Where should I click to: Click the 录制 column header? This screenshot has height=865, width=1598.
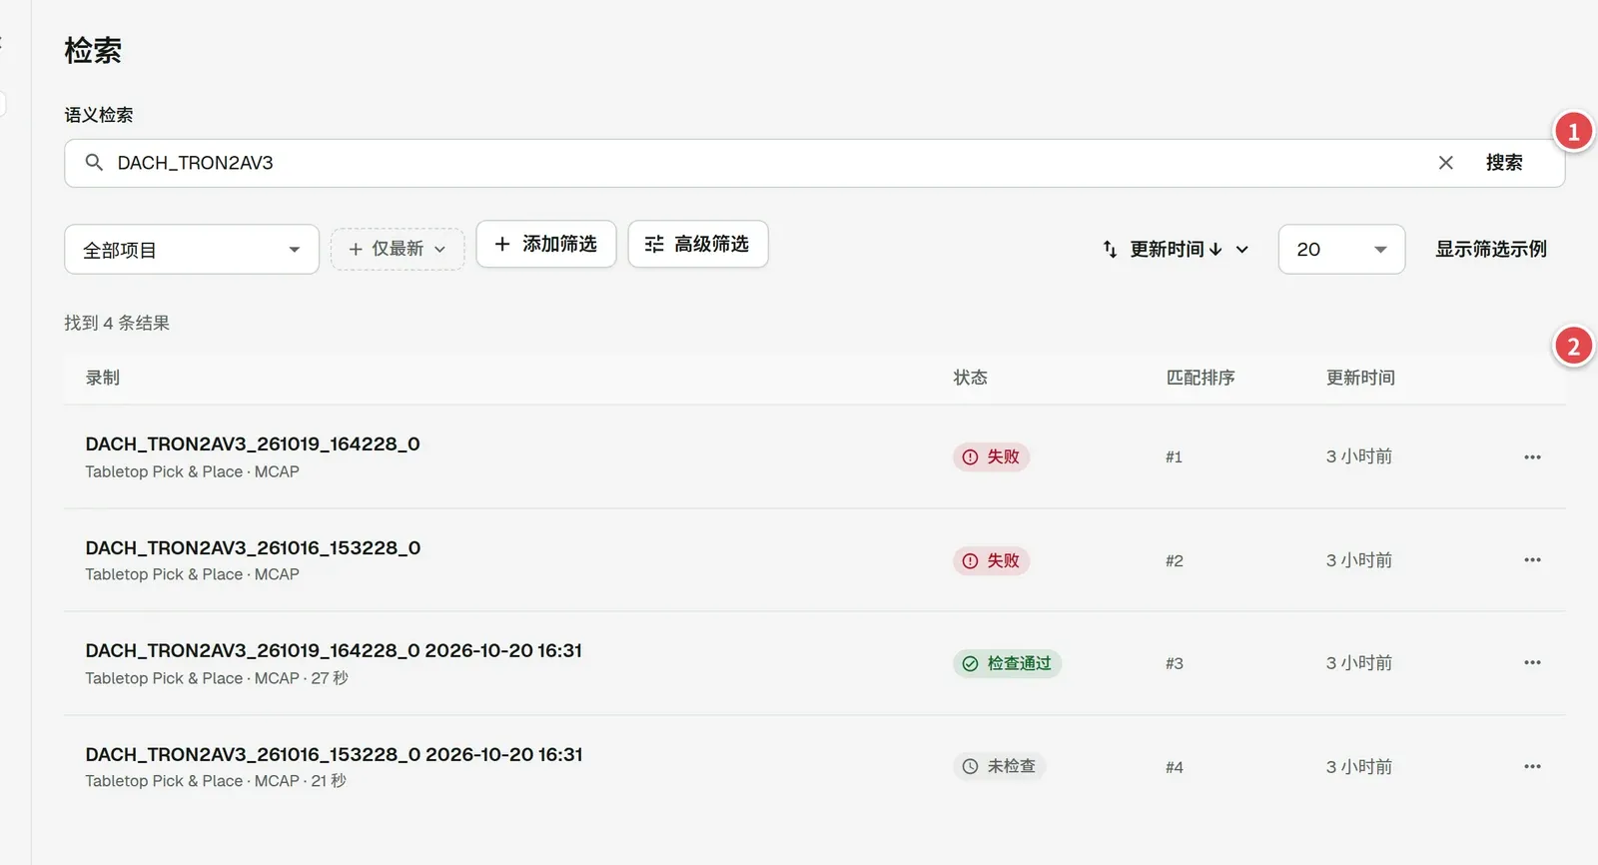coord(103,378)
